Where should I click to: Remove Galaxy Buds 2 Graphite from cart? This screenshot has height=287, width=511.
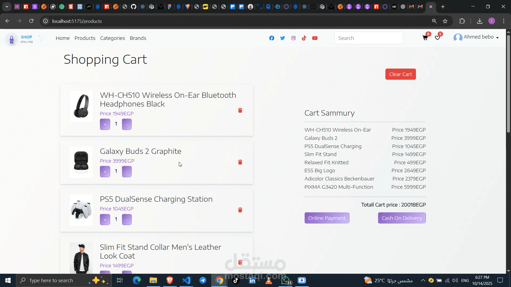[x=240, y=162]
